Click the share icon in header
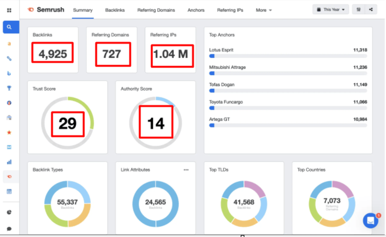 pos(371,10)
